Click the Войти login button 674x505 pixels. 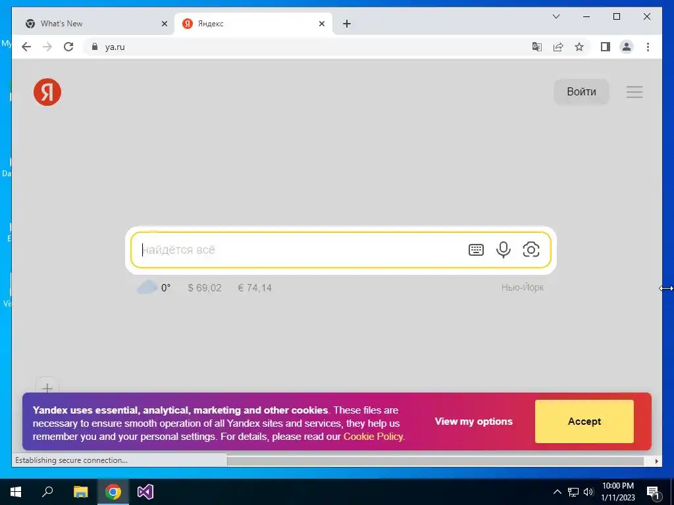[581, 92]
